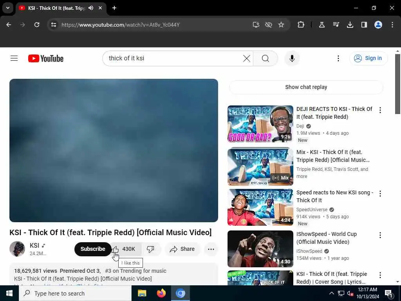The width and height of the screenshot is (401, 301).
Task: Open File Explorer from taskbar
Action: tap(142, 293)
